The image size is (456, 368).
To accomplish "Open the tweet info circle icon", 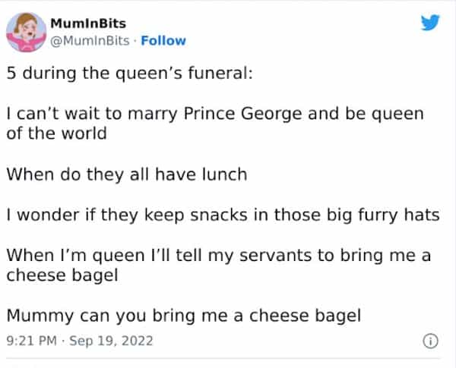I will click(x=430, y=341).
